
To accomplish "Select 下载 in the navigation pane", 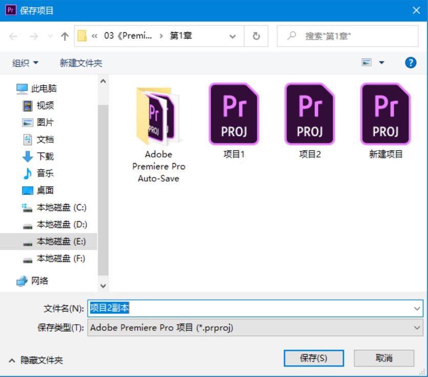I will pyautogui.click(x=38, y=156).
